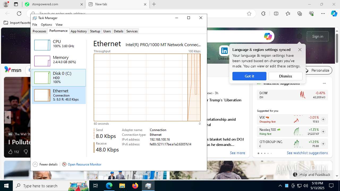This screenshot has height=191, width=340.
Task: Open Edge profile avatar icon
Action: 6,4
